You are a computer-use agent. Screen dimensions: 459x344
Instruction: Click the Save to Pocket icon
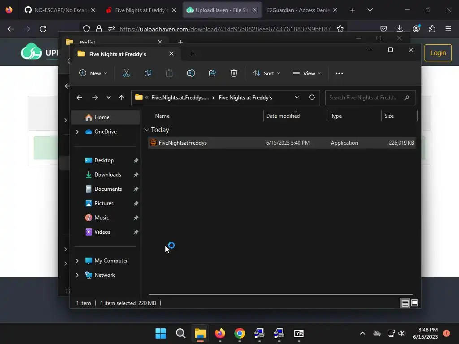(x=384, y=29)
